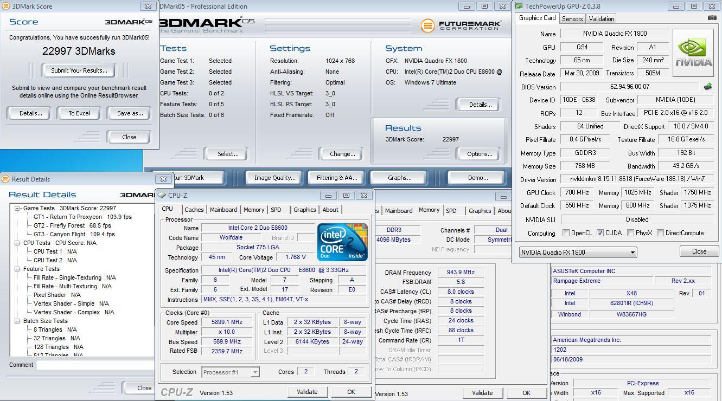
Task: Click the Result Details window title icon
Action: (5, 179)
